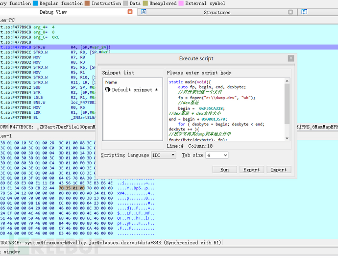This screenshot has width=338, height=258.
Task: Click the script body vertical scrollbar thumb
Action: pos(287,104)
